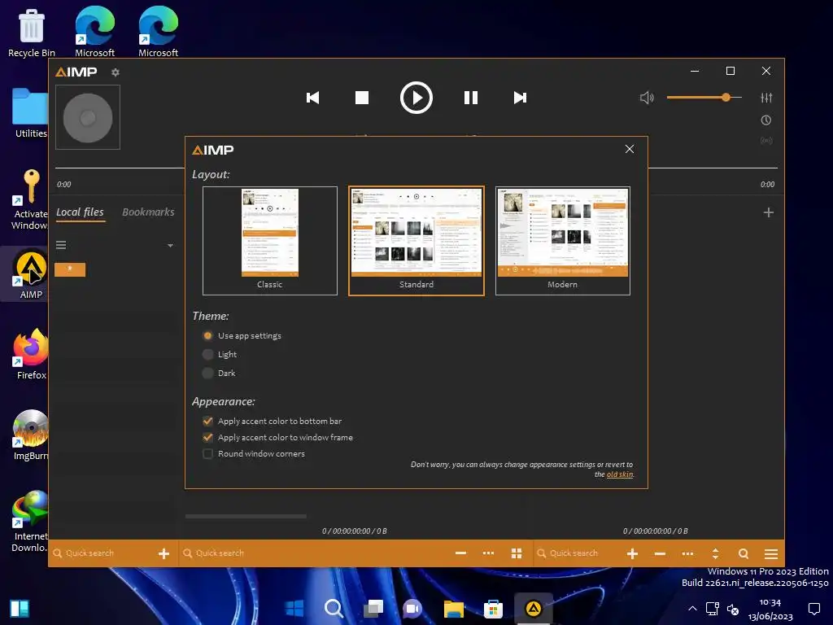Choose the Classic layout thumbnail
The width and height of the screenshot is (833, 625).
(270, 241)
